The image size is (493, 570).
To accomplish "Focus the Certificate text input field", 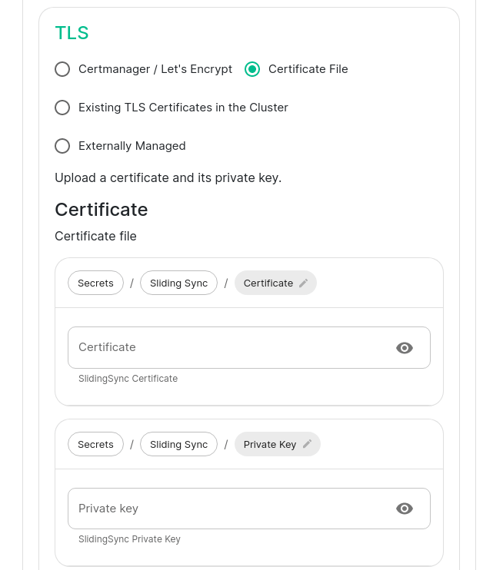I will coord(231,348).
